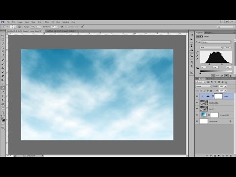Hide the second layer from the top

coord(197,103)
